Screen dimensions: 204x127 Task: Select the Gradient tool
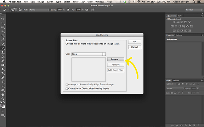coord(2,65)
